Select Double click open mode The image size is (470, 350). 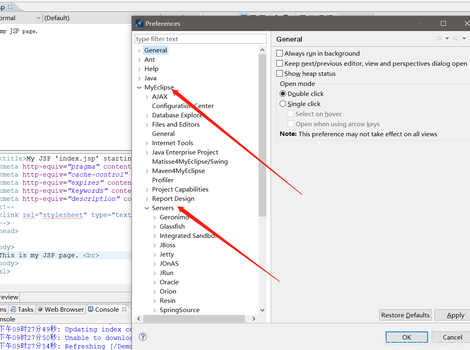click(283, 94)
